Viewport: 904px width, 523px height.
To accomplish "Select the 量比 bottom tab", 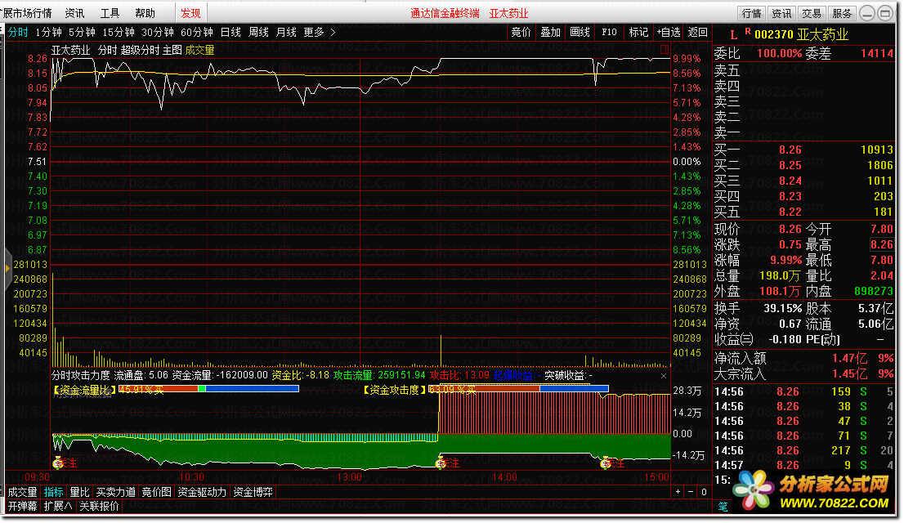I will [x=79, y=493].
